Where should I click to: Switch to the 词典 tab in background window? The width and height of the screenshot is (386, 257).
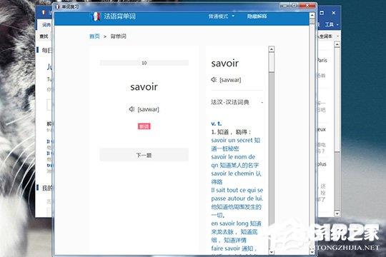coord(46,25)
